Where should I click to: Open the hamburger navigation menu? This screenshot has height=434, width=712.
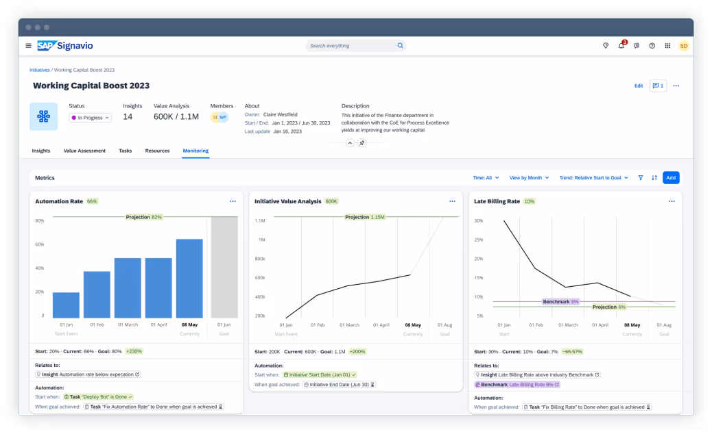tap(28, 46)
